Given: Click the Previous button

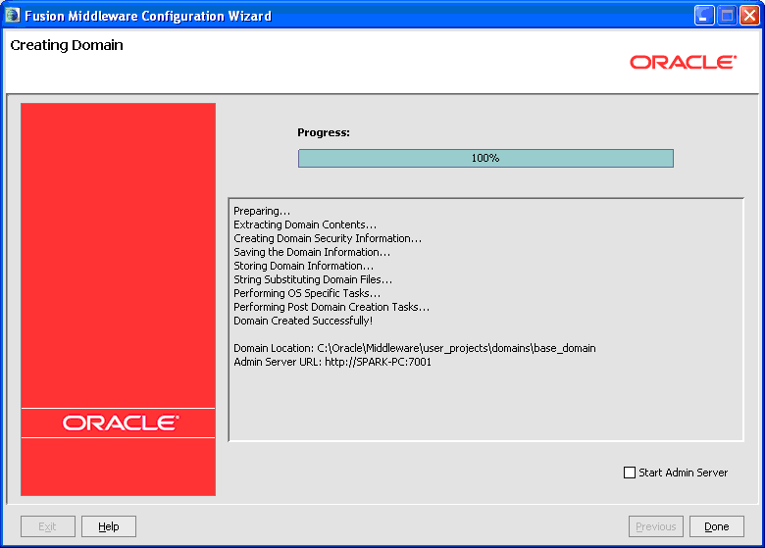Looking at the screenshot, I should click(x=656, y=526).
